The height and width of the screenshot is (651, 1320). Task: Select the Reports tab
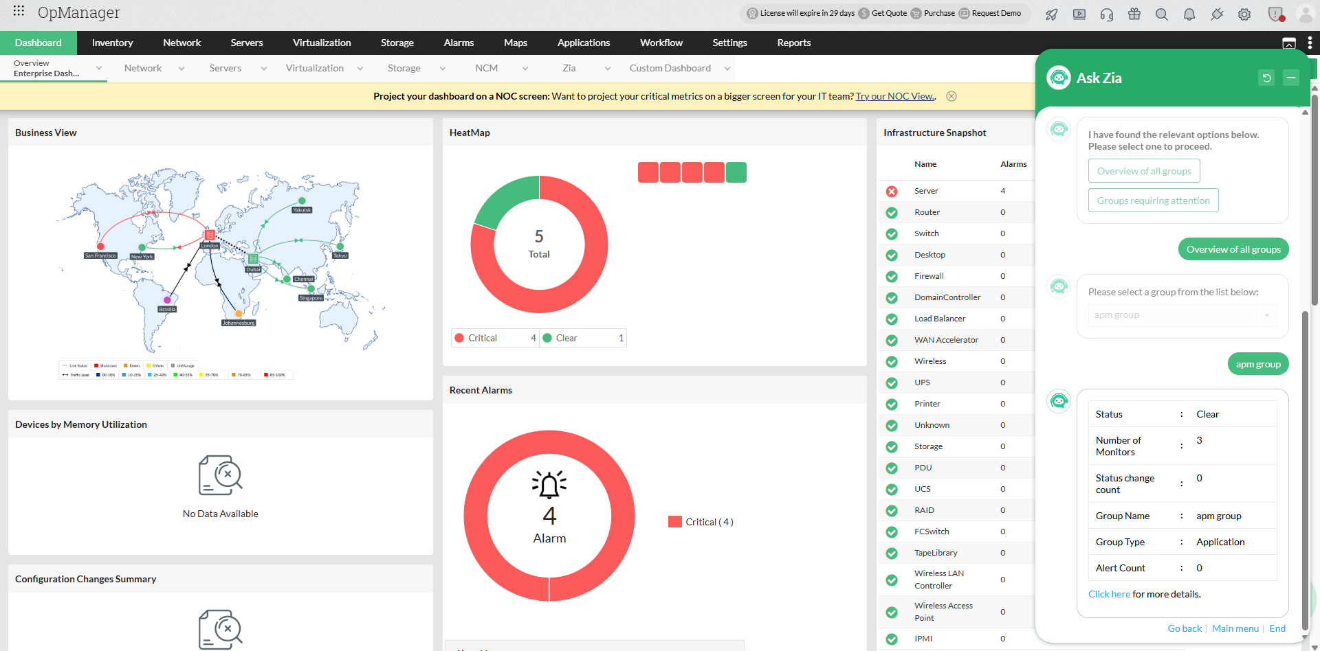tap(794, 43)
